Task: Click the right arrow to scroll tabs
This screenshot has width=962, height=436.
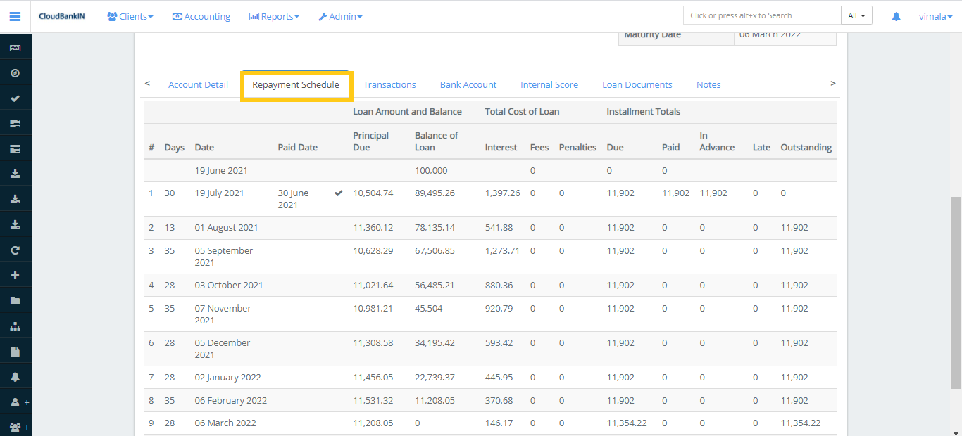Action: click(832, 83)
